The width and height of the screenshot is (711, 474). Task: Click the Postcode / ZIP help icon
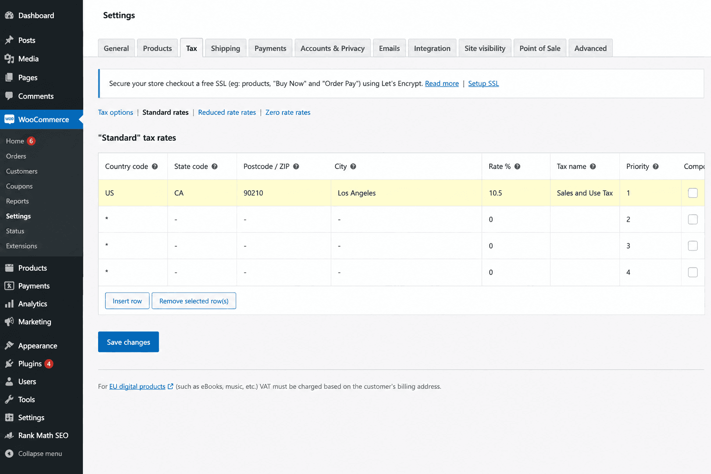[x=296, y=166]
